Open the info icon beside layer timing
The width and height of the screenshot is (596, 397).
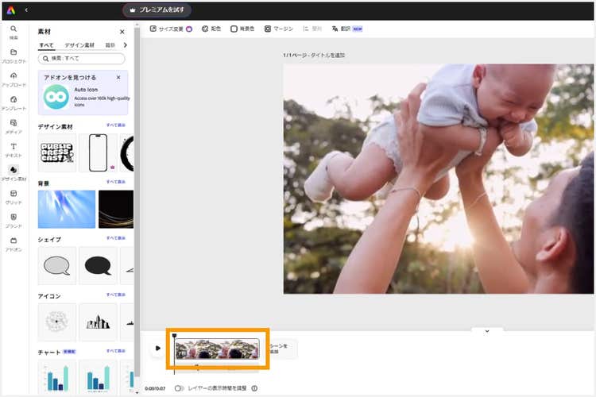click(254, 388)
